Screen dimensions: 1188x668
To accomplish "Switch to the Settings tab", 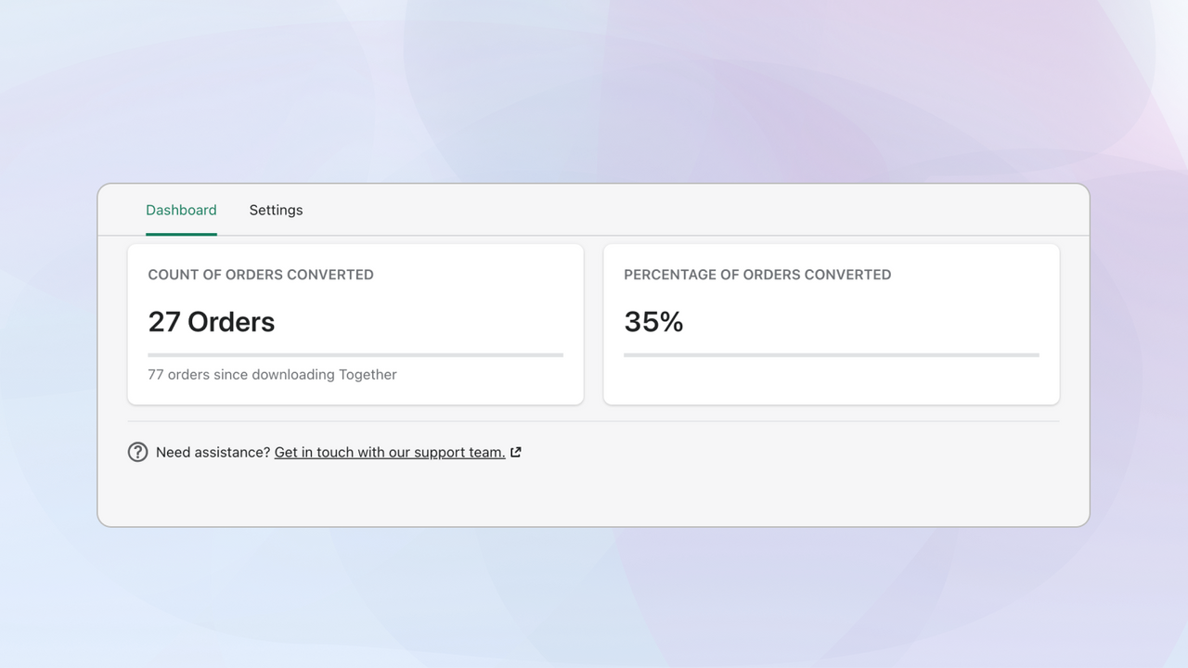I will (276, 210).
